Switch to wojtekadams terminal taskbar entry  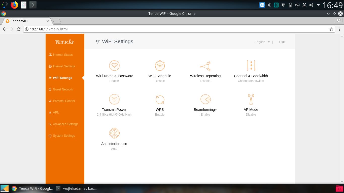(76, 188)
